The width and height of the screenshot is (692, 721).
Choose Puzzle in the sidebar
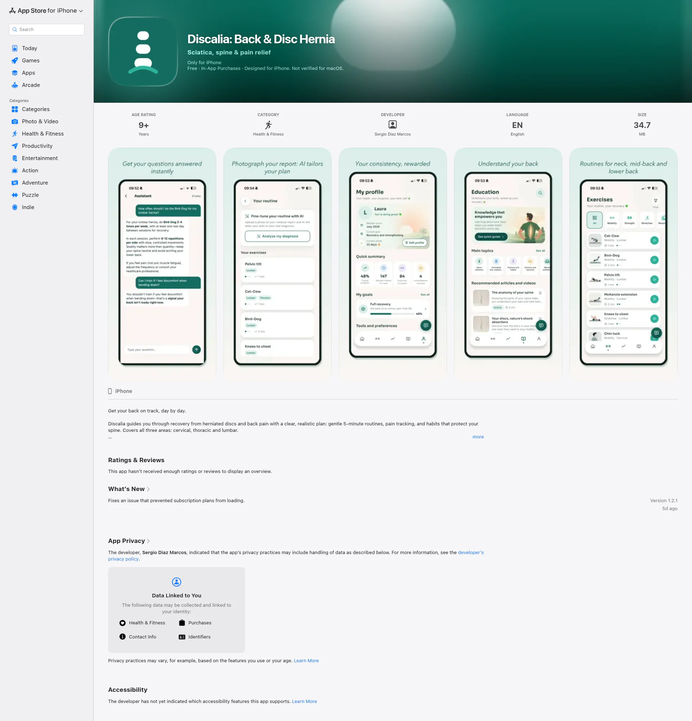pyautogui.click(x=47, y=195)
